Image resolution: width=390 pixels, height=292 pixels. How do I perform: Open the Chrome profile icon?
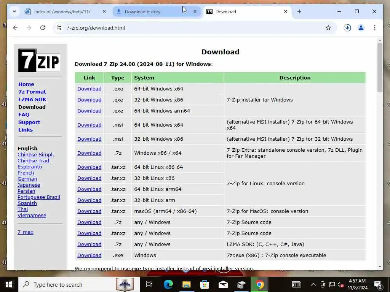pos(361,28)
